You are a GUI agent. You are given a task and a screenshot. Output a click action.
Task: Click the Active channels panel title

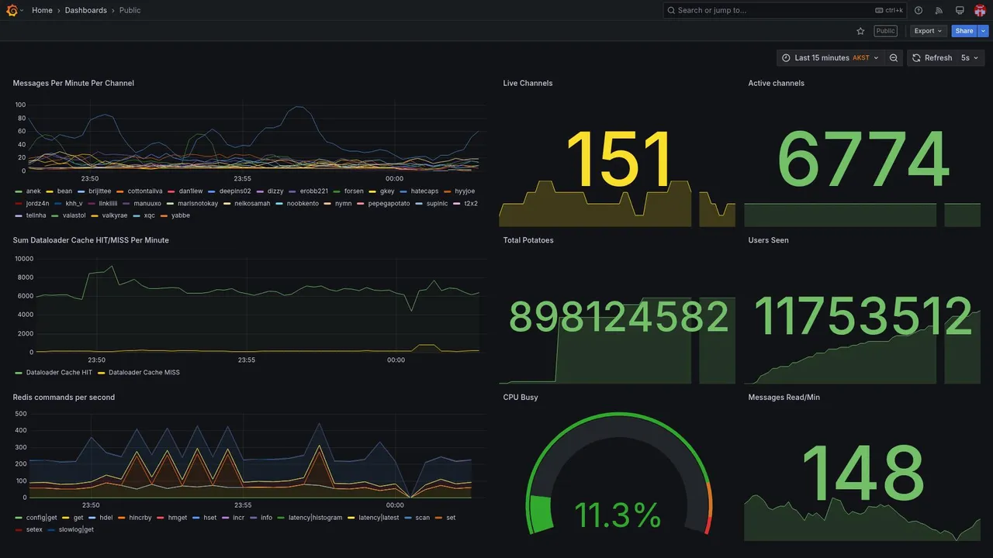click(776, 83)
